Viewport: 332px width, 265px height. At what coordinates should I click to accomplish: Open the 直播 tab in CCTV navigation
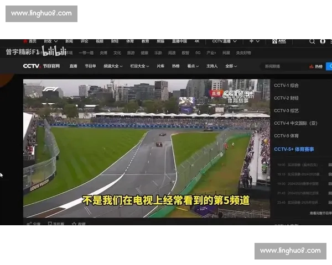73,66
